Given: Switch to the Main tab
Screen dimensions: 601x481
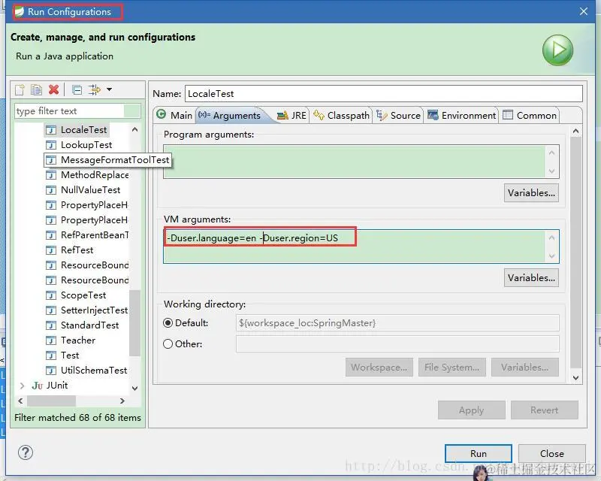Looking at the screenshot, I should pyautogui.click(x=174, y=115).
